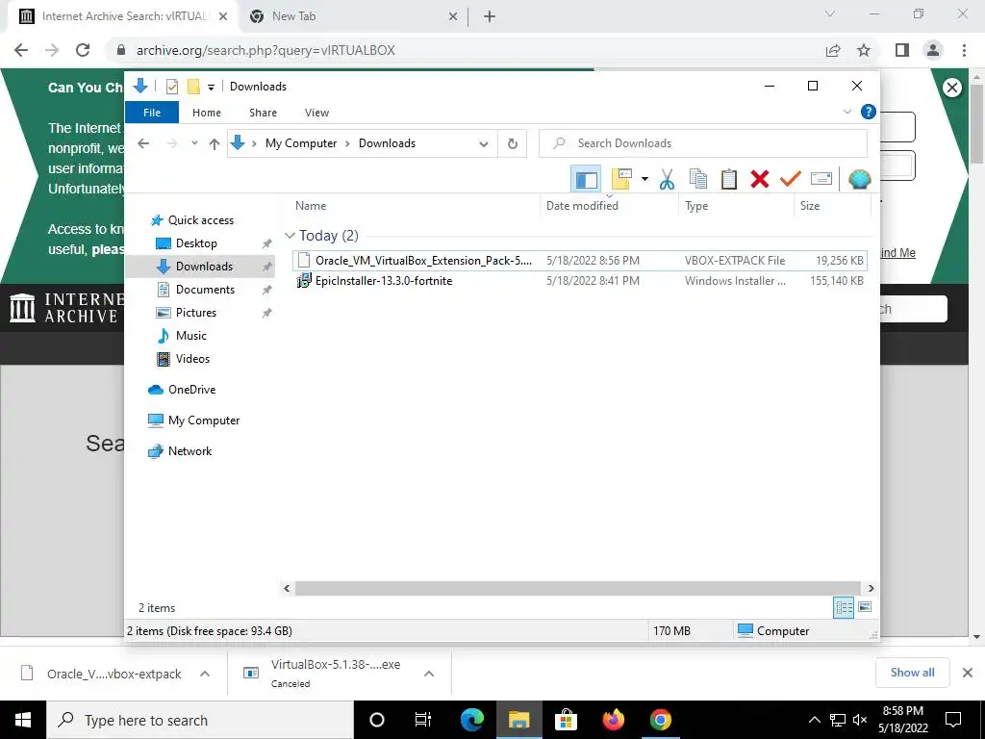Viewport: 985px width, 739px height.
Task: Click the Chrome side panel icon
Action: [x=902, y=50]
